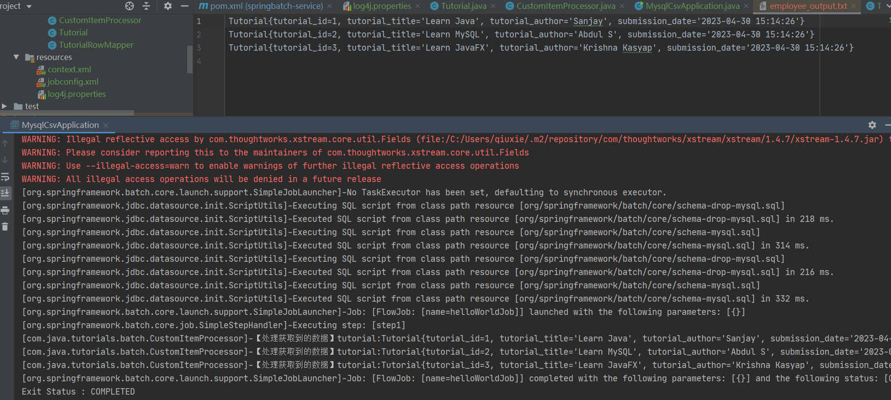Close pom.xml editor tab
The width and height of the screenshot is (891, 400).
[x=330, y=6]
